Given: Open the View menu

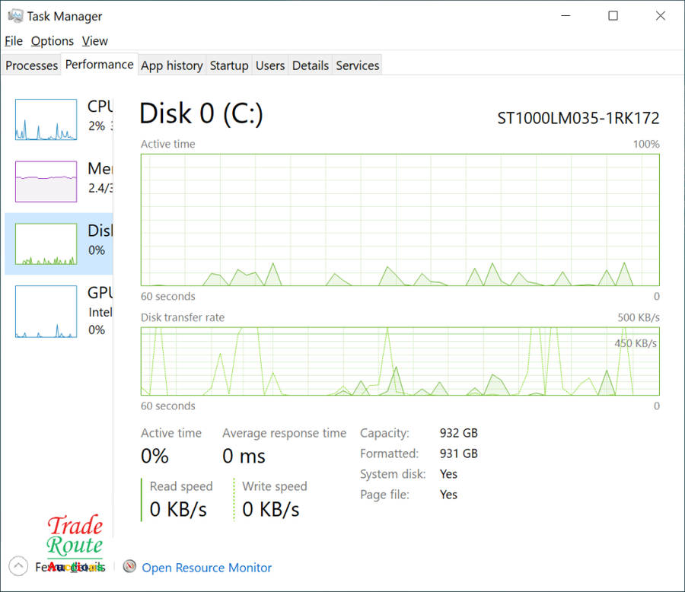Looking at the screenshot, I should [x=95, y=41].
